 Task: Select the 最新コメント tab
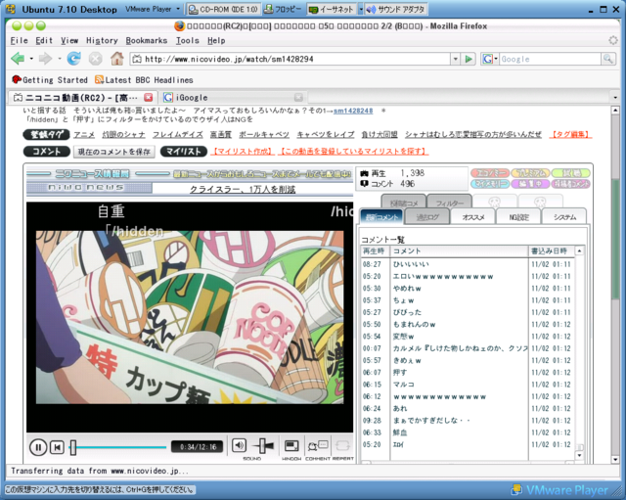click(x=381, y=217)
